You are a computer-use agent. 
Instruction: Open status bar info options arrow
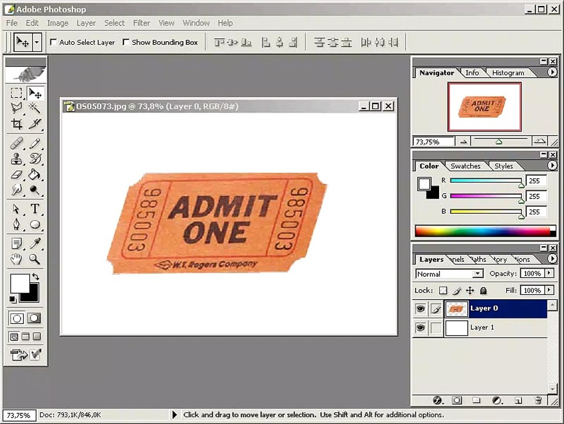tap(174, 415)
